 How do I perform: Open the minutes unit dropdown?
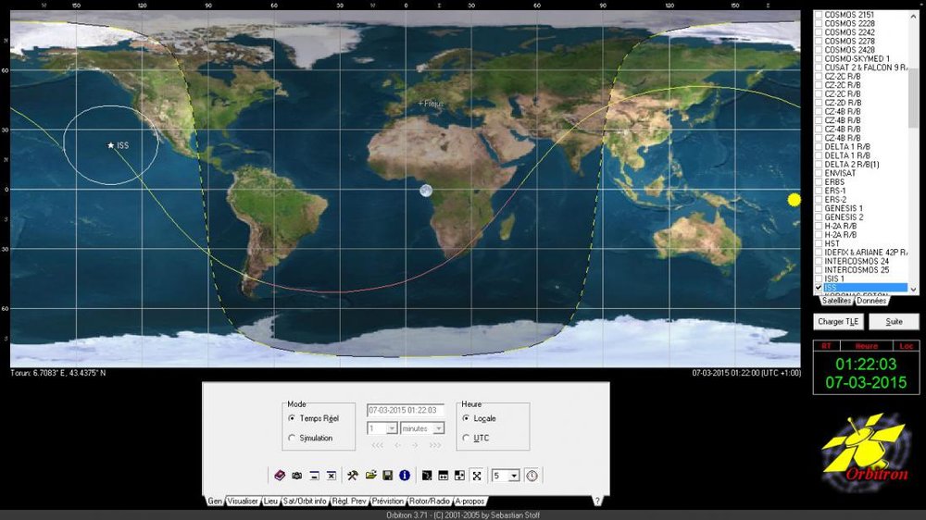438,428
